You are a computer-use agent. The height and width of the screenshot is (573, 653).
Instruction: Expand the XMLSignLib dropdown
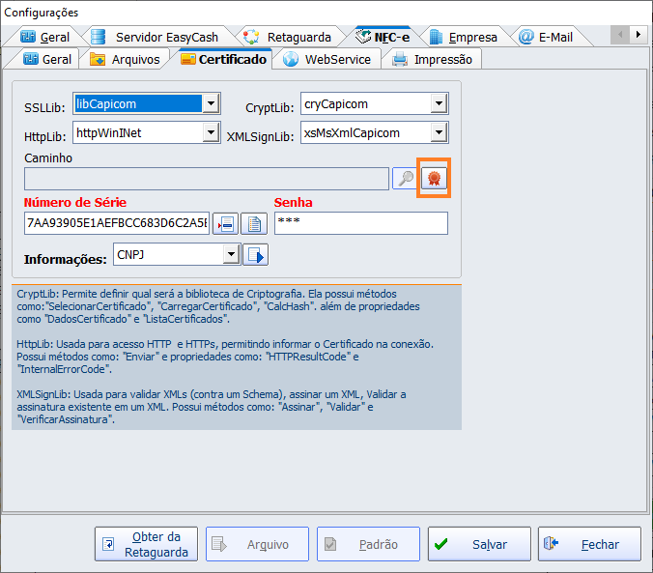click(439, 132)
